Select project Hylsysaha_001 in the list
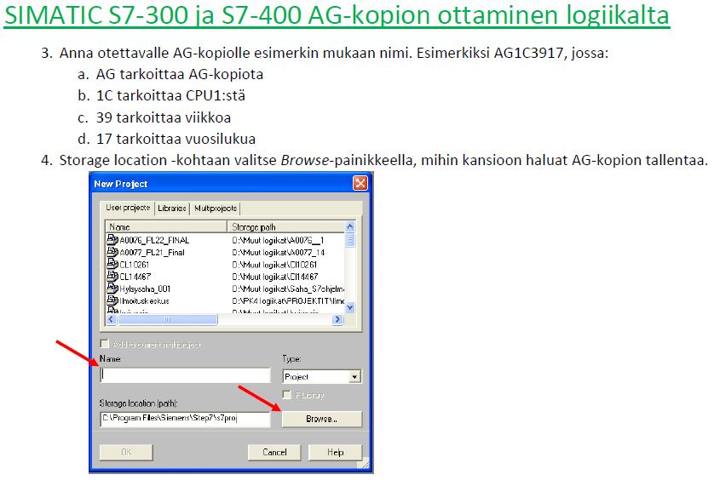714x480 pixels. click(x=145, y=289)
